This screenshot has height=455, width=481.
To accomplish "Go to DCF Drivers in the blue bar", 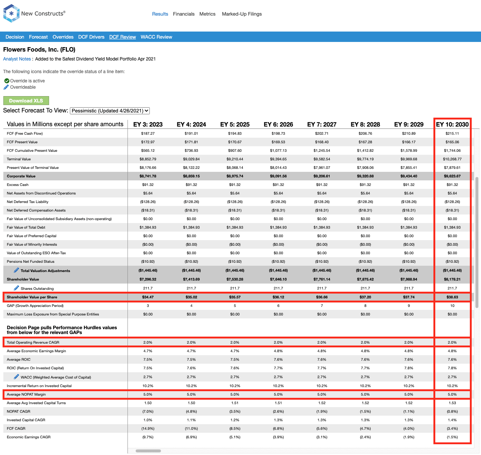I will [x=91, y=37].
